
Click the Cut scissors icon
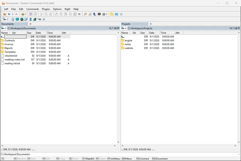(41, 14)
